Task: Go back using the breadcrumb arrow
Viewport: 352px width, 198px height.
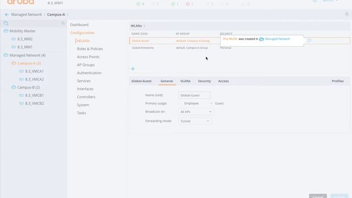Action: tap(7, 15)
